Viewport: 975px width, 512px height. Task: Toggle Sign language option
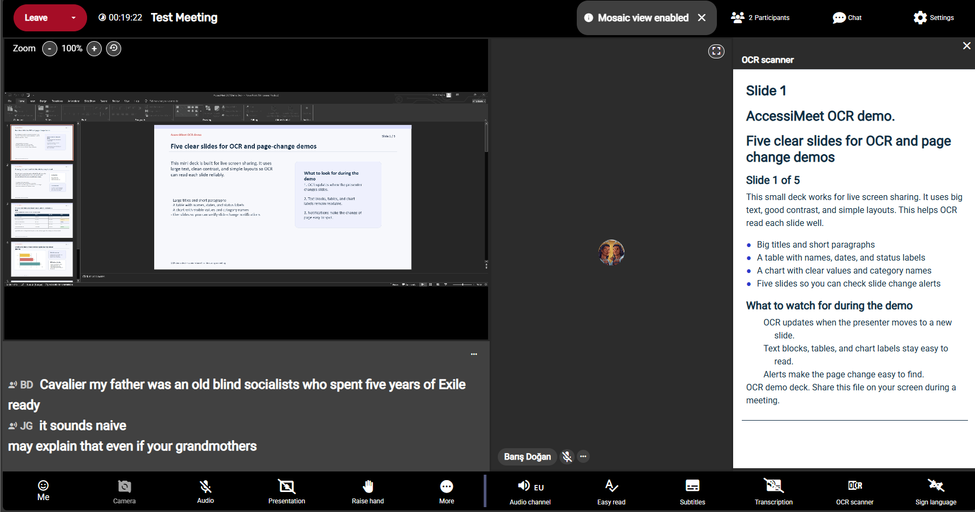click(936, 492)
